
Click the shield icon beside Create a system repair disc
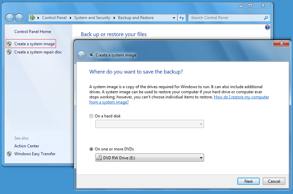[x=9, y=52]
